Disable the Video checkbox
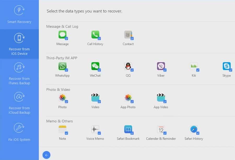 pyautogui.click(x=99, y=102)
